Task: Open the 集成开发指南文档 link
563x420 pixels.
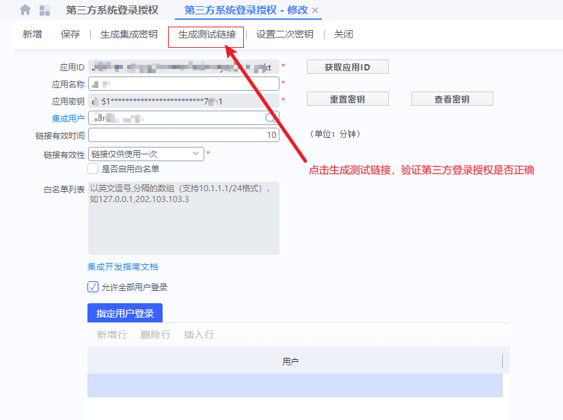Action: pos(123,266)
